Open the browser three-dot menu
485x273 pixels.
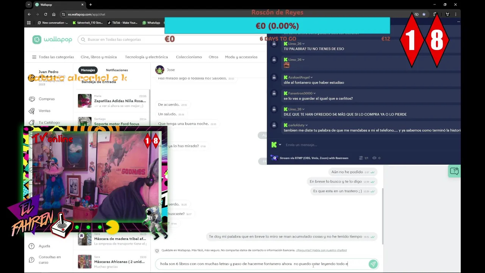point(456,14)
